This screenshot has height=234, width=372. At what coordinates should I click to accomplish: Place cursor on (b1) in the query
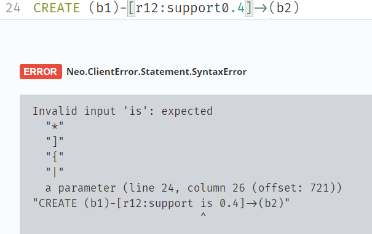pyautogui.click(x=104, y=8)
